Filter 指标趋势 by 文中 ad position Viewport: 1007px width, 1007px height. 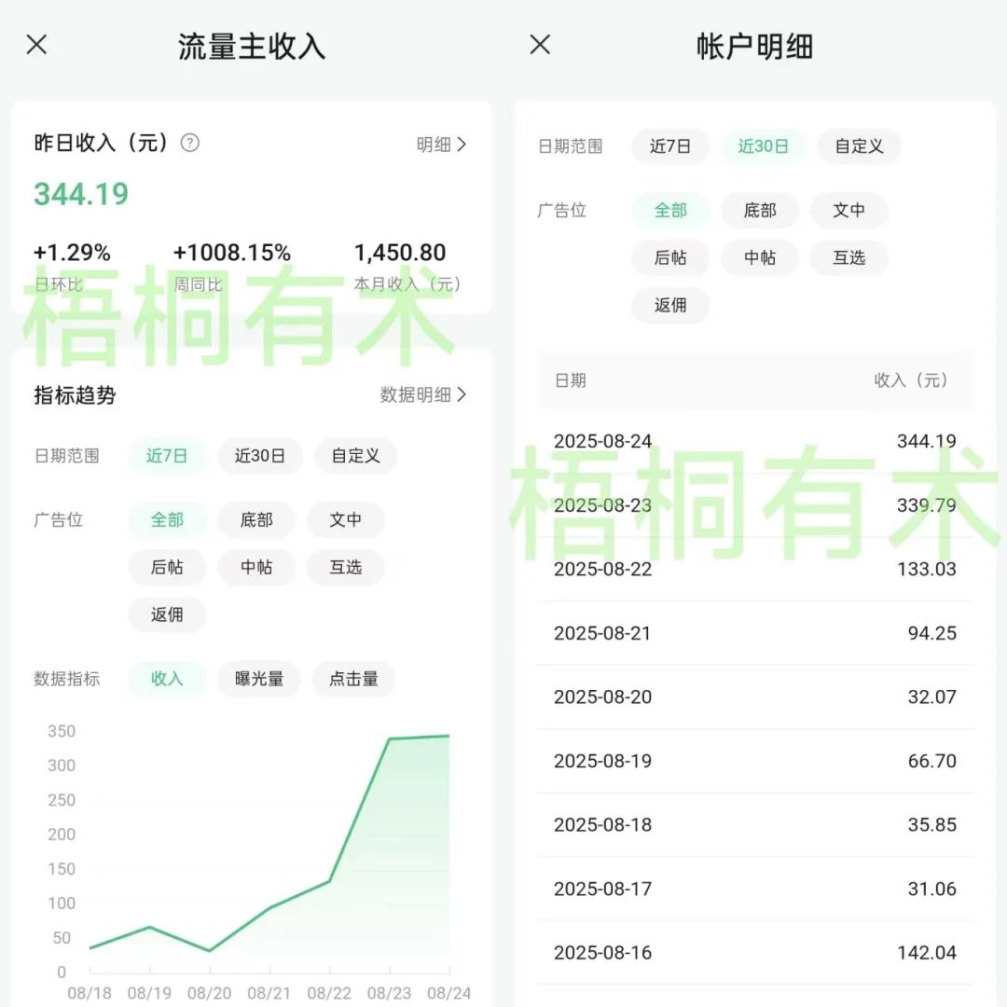click(345, 520)
